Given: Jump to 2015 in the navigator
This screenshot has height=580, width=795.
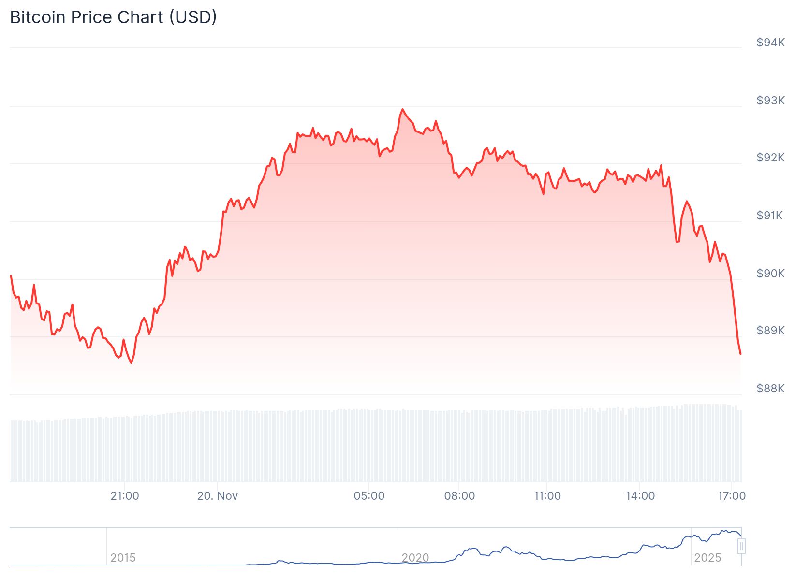Looking at the screenshot, I should [123, 558].
